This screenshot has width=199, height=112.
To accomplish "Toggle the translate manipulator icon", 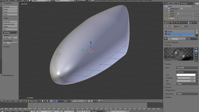I will pos(57,101).
